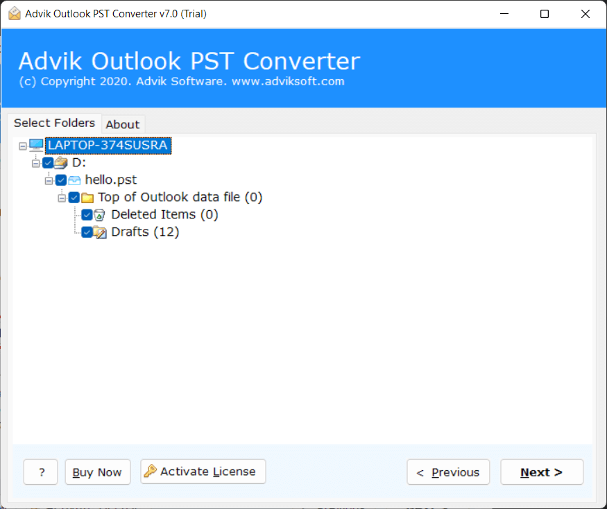Click the Drafts folder pencil icon
The height and width of the screenshot is (509, 607).
click(100, 232)
